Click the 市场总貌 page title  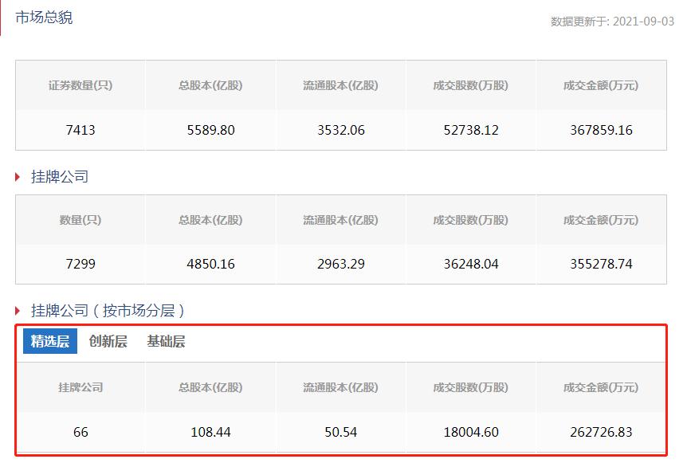[x=44, y=17]
